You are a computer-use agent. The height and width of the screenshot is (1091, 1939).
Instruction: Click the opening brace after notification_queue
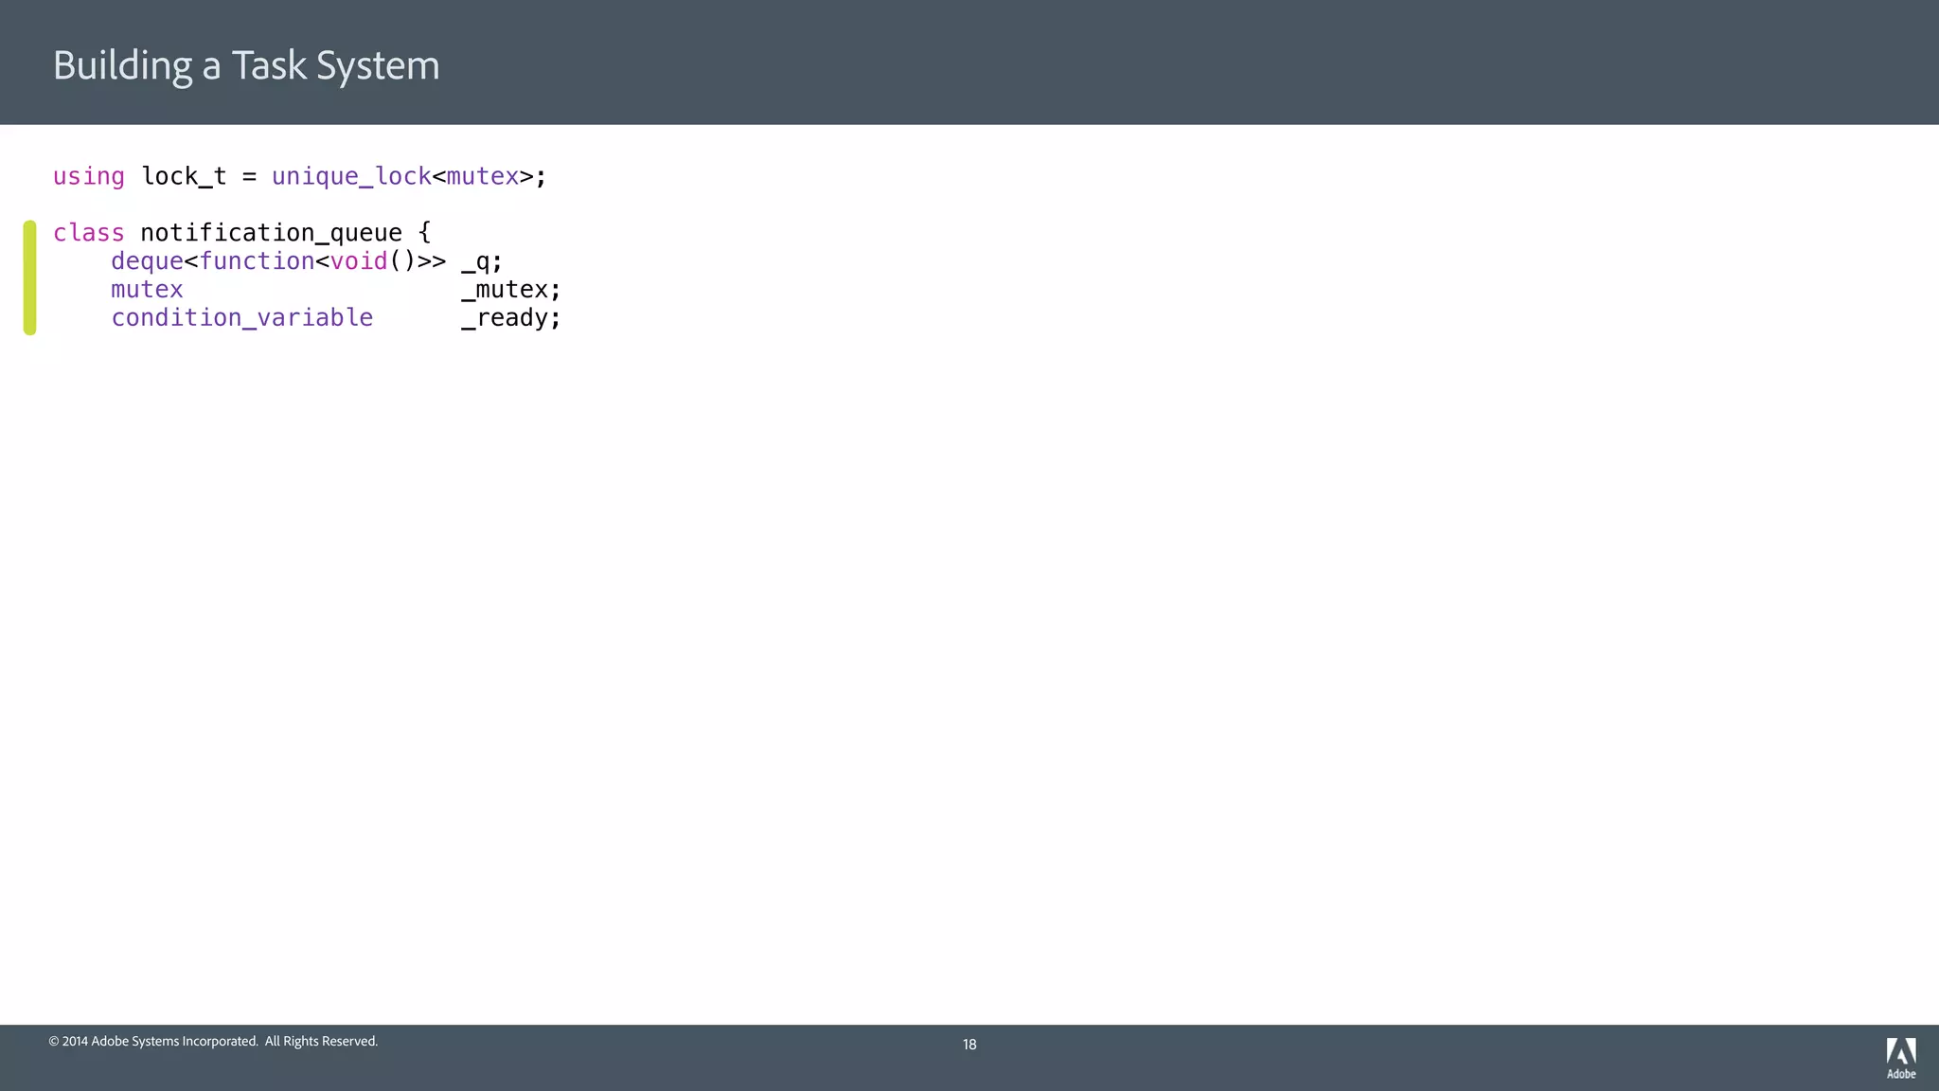click(424, 233)
